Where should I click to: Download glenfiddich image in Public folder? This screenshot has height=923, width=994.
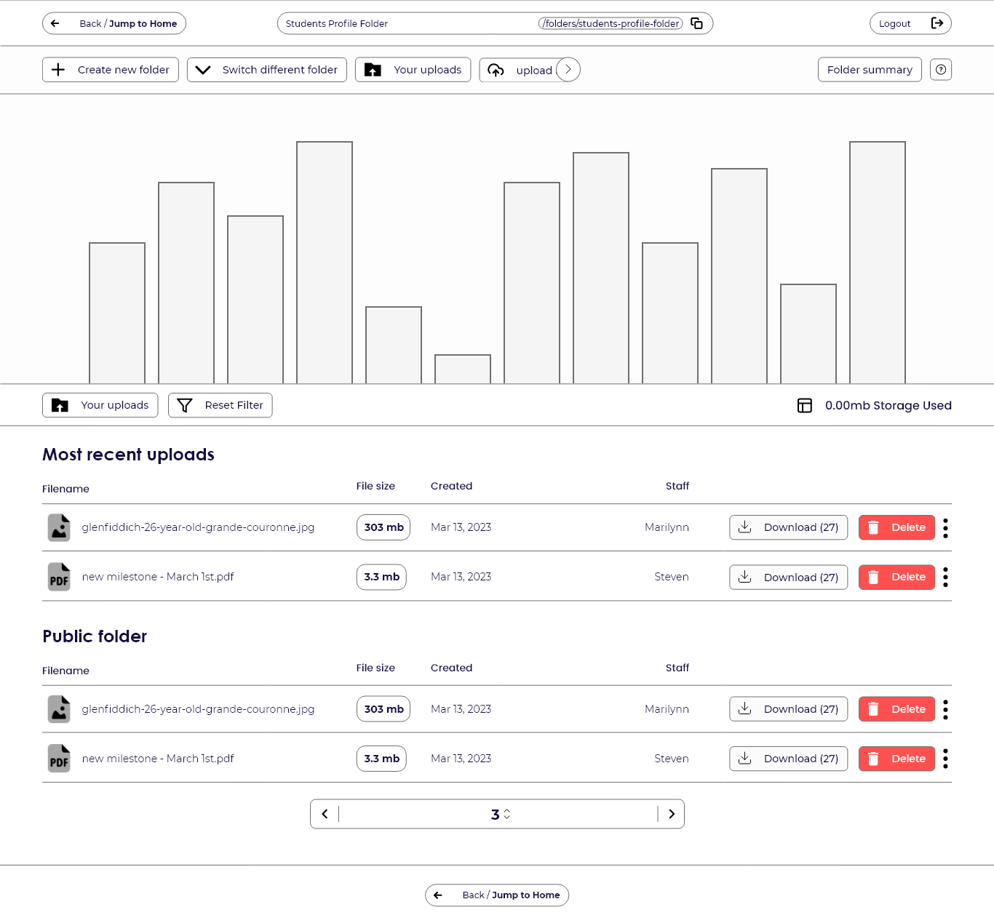click(788, 709)
